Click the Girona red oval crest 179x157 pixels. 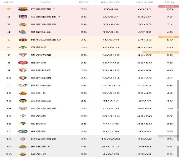pos(23,63)
